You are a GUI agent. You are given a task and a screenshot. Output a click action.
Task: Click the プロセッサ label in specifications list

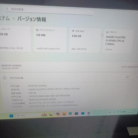15,89
